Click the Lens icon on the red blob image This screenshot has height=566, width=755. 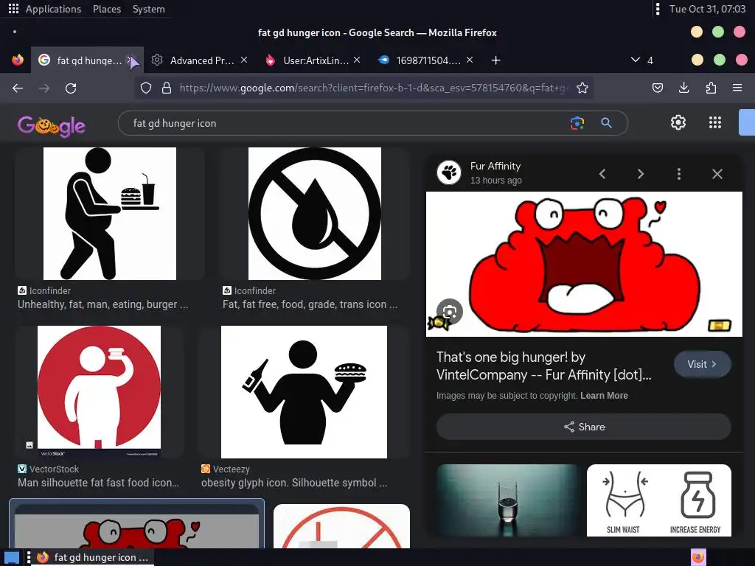pyautogui.click(x=450, y=312)
